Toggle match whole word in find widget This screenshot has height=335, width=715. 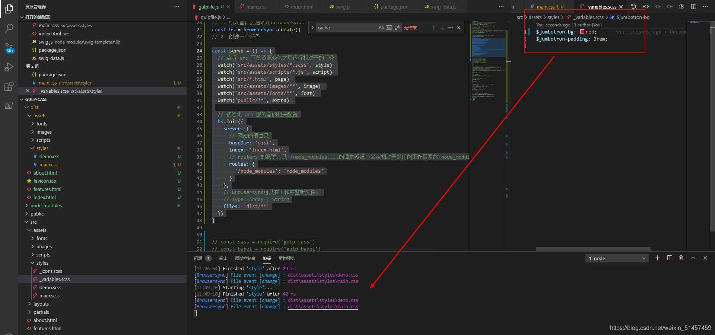[389, 28]
